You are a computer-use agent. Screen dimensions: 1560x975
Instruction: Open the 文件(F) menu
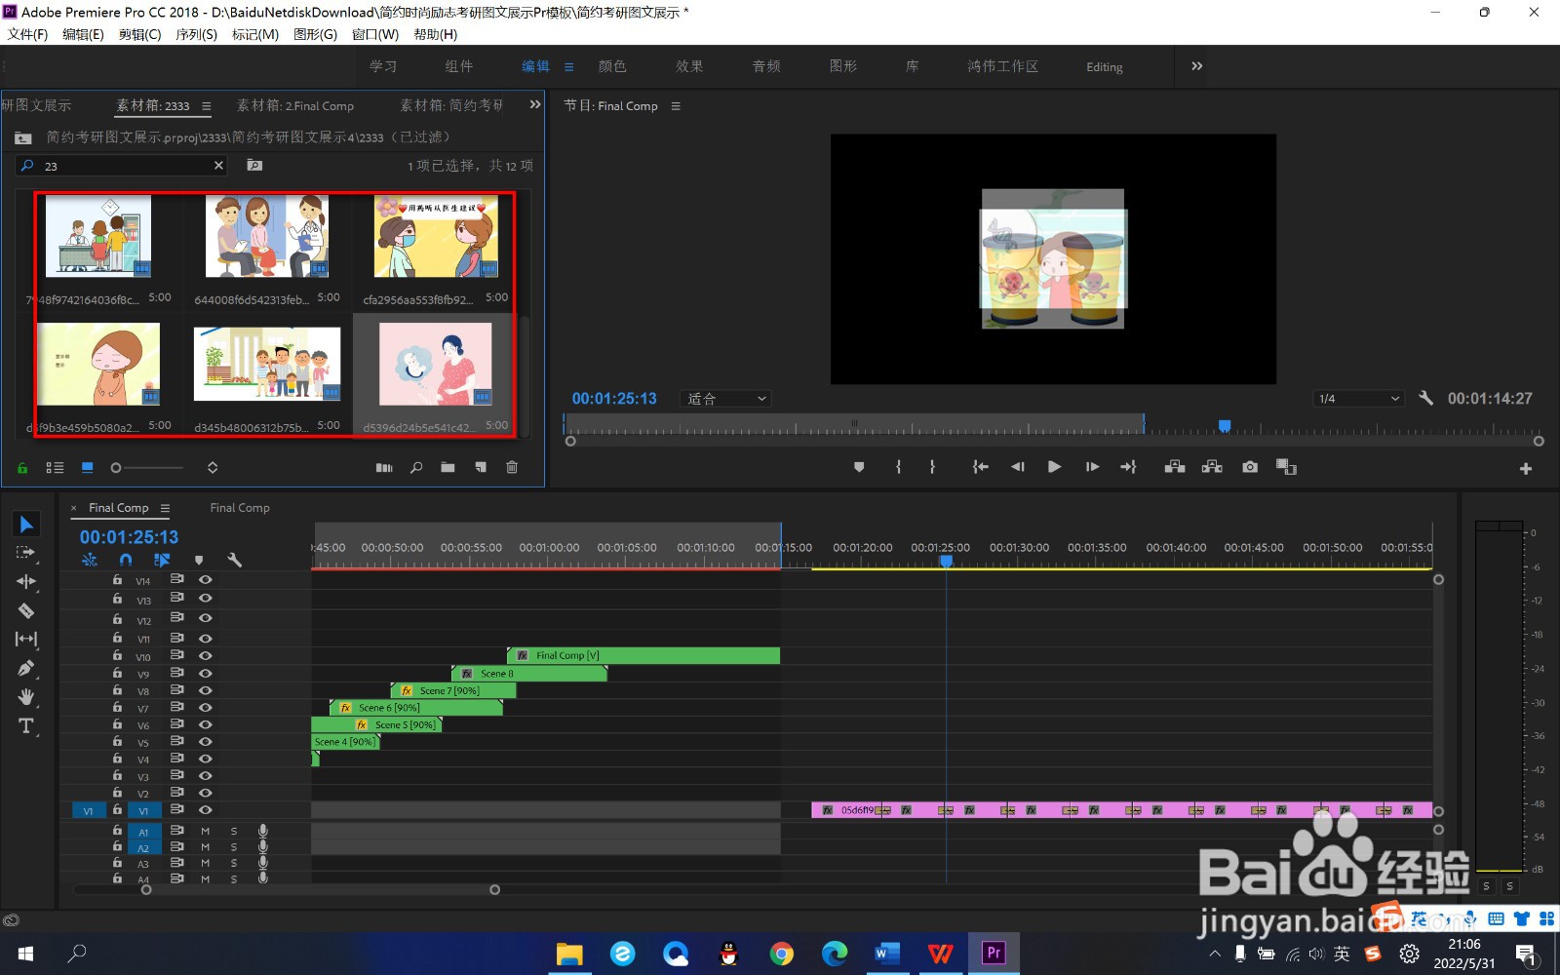(x=28, y=34)
